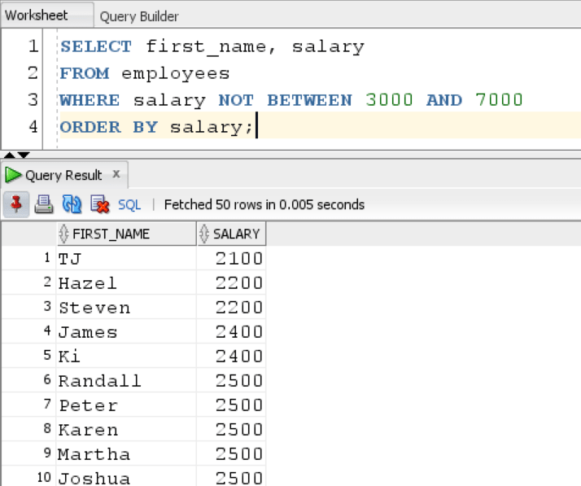Image resolution: width=581 pixels, height=486 pixels.
Task: Place cursor in SELECT line of editor
Action: click(x=212, y=46)
